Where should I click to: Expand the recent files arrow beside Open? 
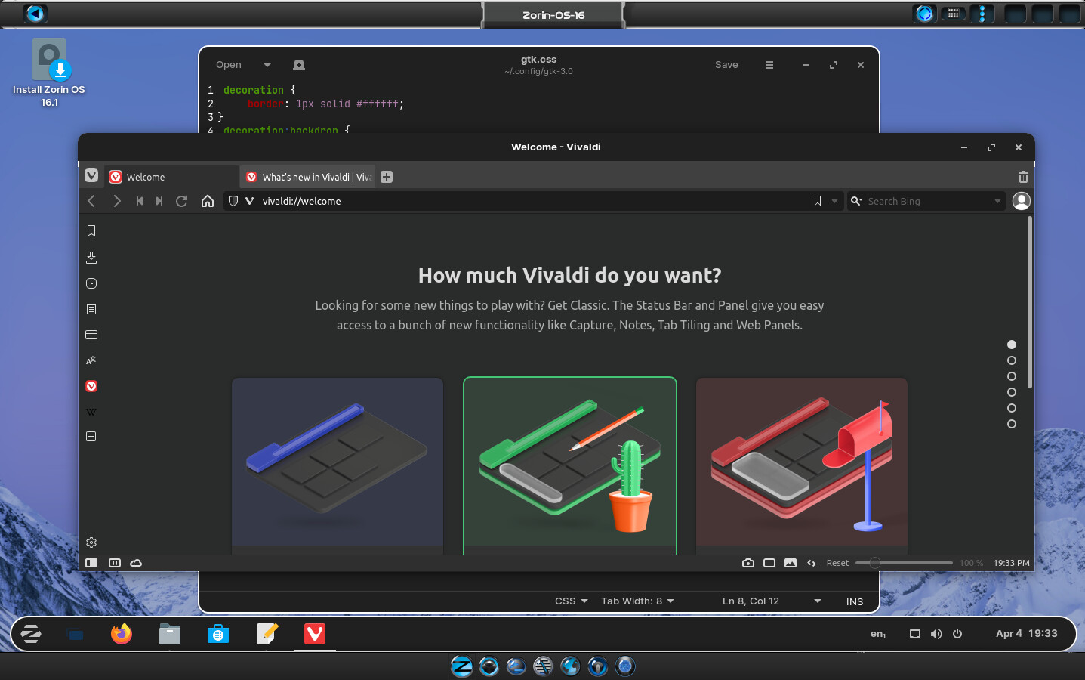pyautogui.click(x=267, y=65)
